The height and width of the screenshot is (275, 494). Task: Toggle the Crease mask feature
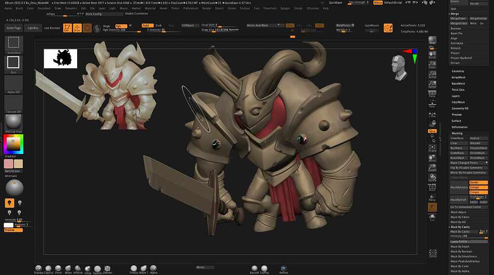coord(478,192)
